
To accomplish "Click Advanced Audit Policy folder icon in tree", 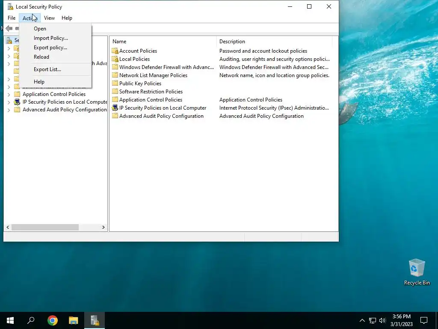I will (17, 110).
